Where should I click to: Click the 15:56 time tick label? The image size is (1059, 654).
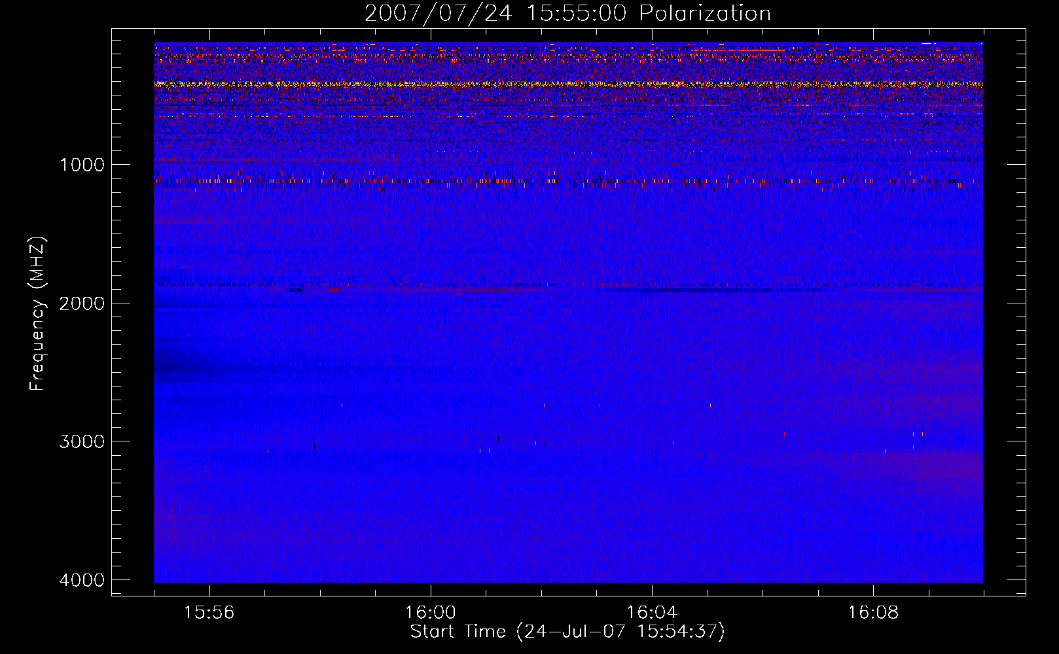pyautogui.click(x=209, y=613)
